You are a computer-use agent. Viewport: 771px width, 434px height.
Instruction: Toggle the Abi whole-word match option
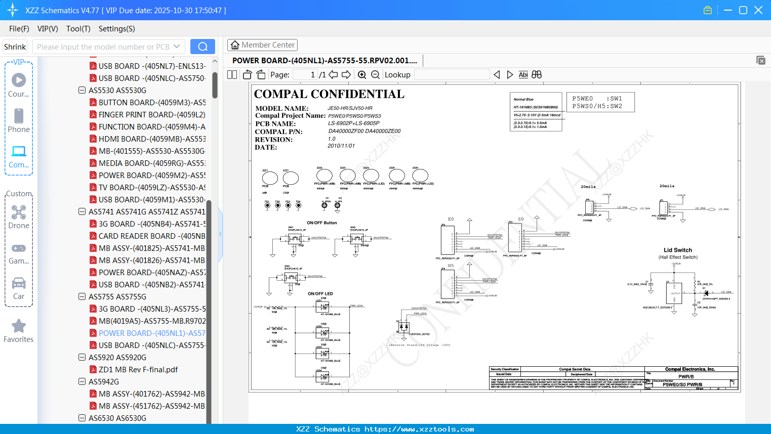point(523,75)
